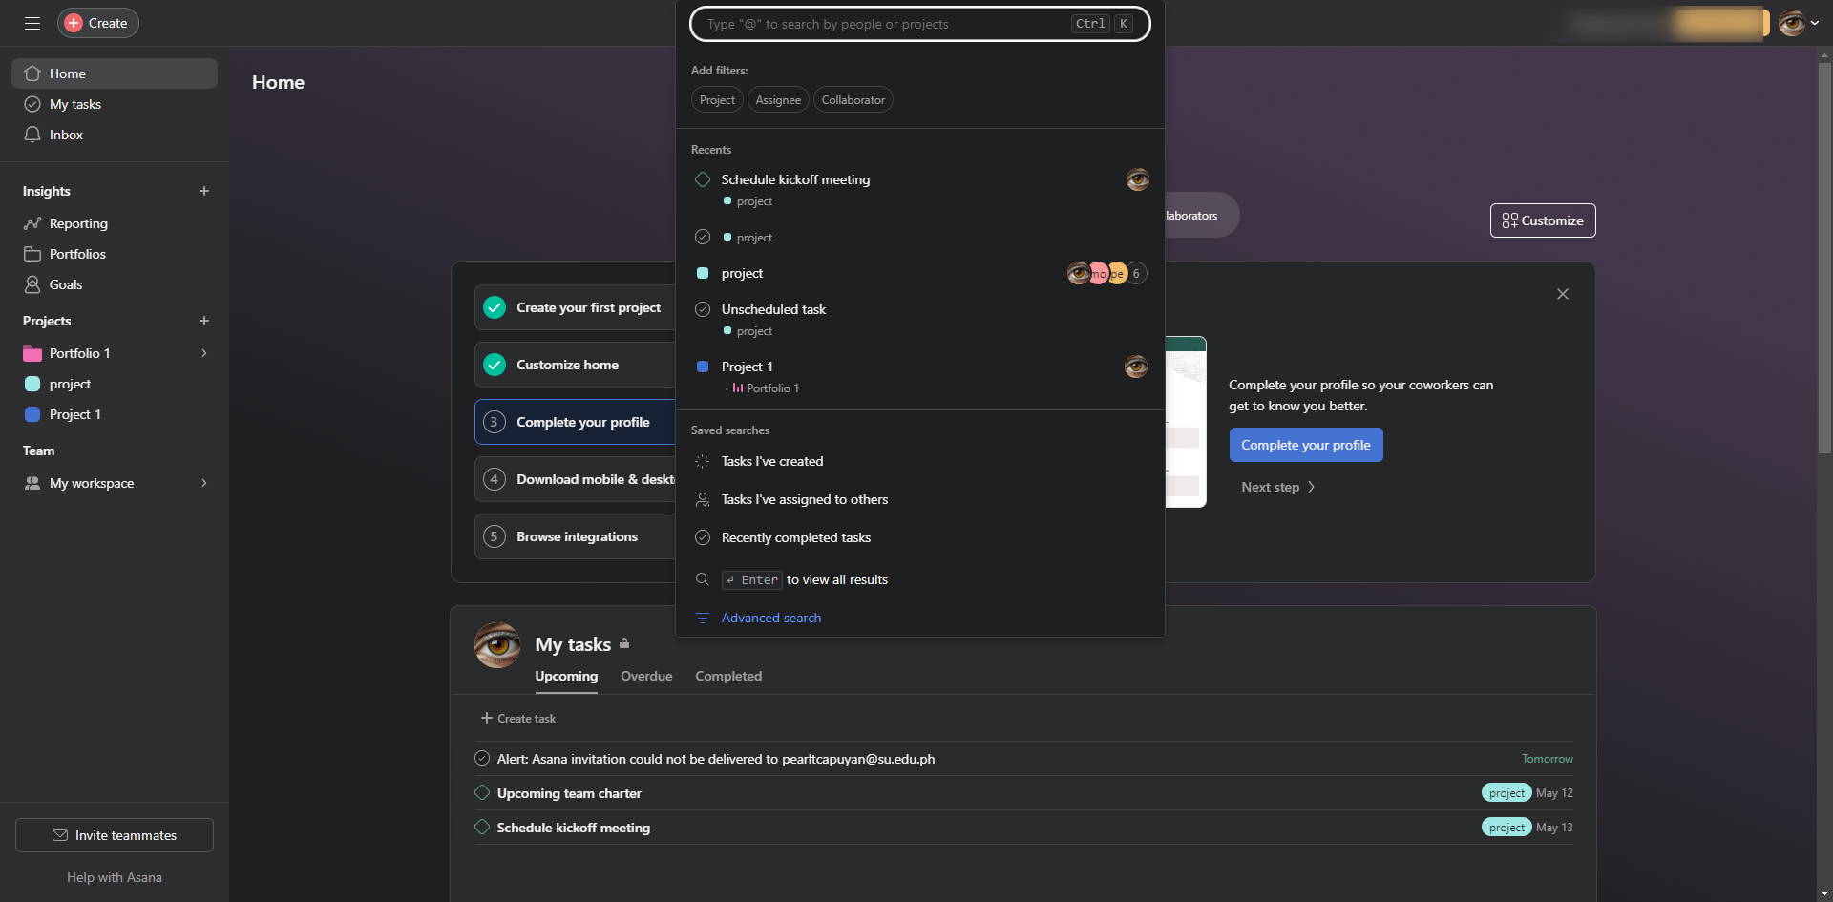Go to Next step

pyautogui.click(x=1278, y=487)
